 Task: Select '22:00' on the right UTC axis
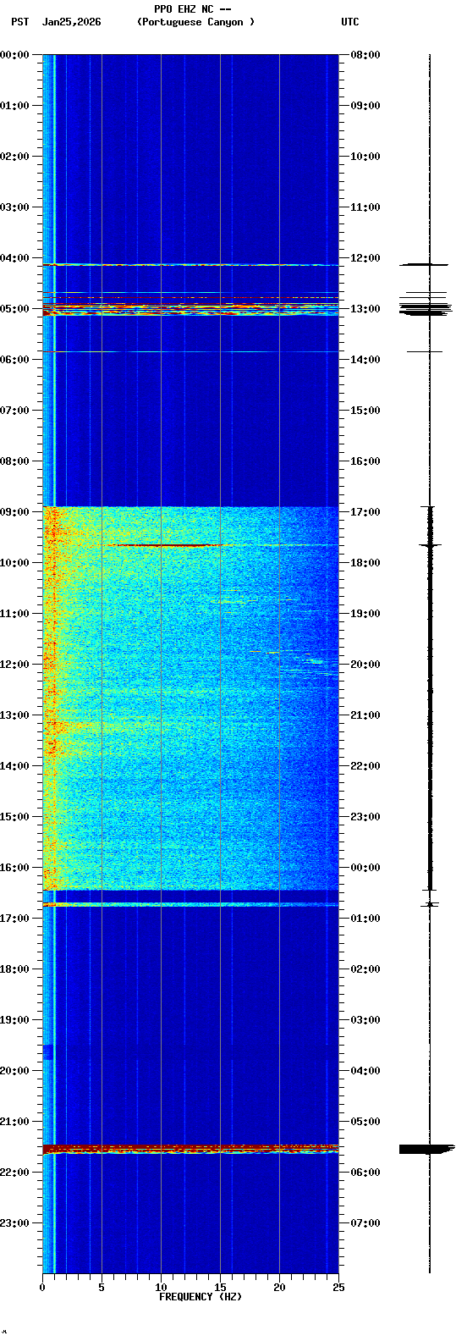pyautogui.click(x=365, y=766)
